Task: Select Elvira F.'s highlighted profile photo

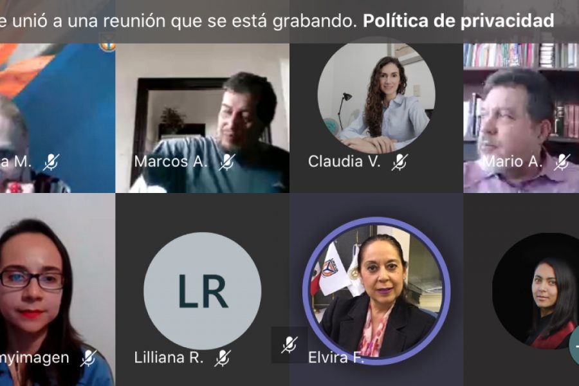Action: [x=376, y=291]
